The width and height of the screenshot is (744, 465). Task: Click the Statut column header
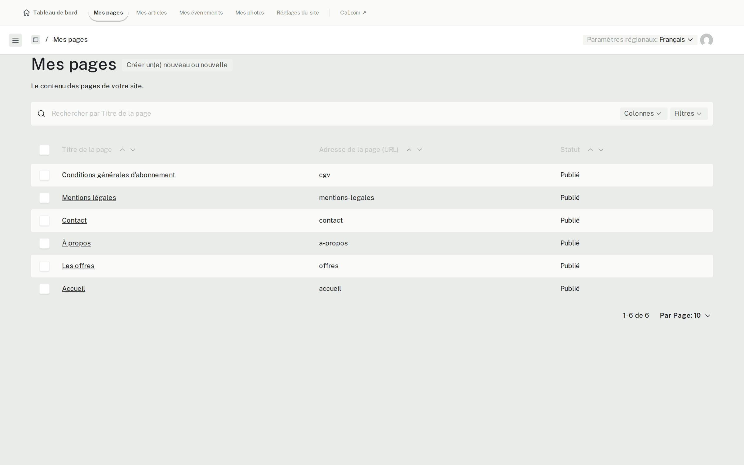tap(570, 150)
